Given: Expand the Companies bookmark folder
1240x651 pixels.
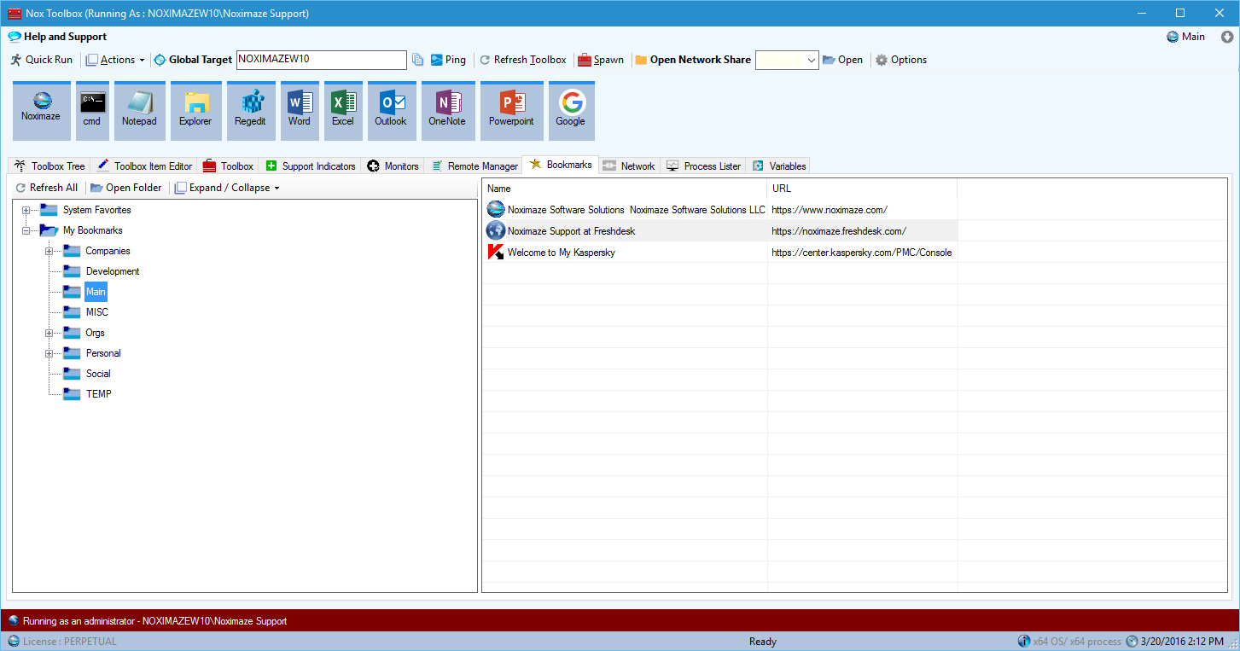Looking at the screenshot, I should tap(49, 250).
